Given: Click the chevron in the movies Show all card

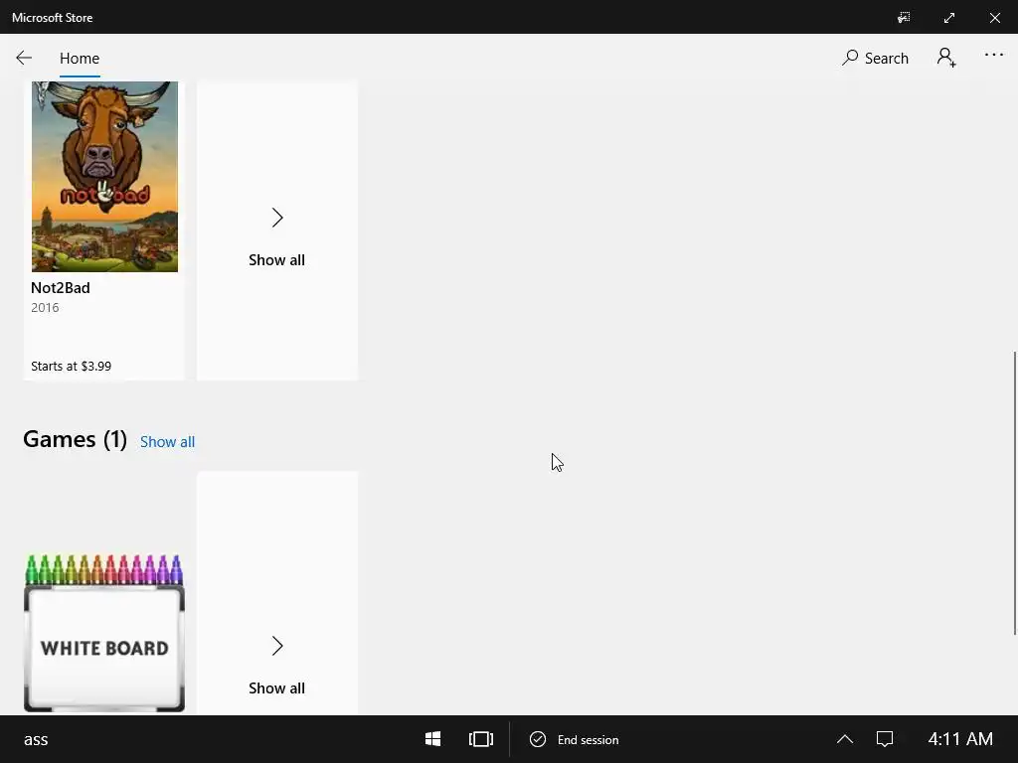Looking at the screenshot, I should [277, 218].
